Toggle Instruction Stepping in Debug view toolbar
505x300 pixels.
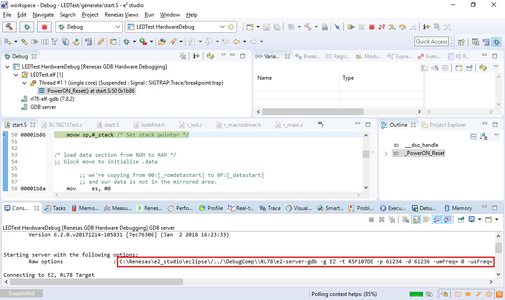click(x=196, y=56)
